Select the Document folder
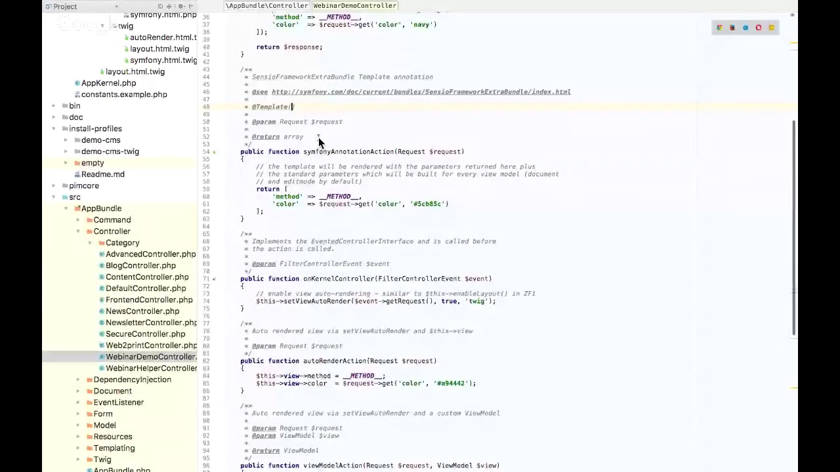This screenshot has height=472, width=840. 112,391
